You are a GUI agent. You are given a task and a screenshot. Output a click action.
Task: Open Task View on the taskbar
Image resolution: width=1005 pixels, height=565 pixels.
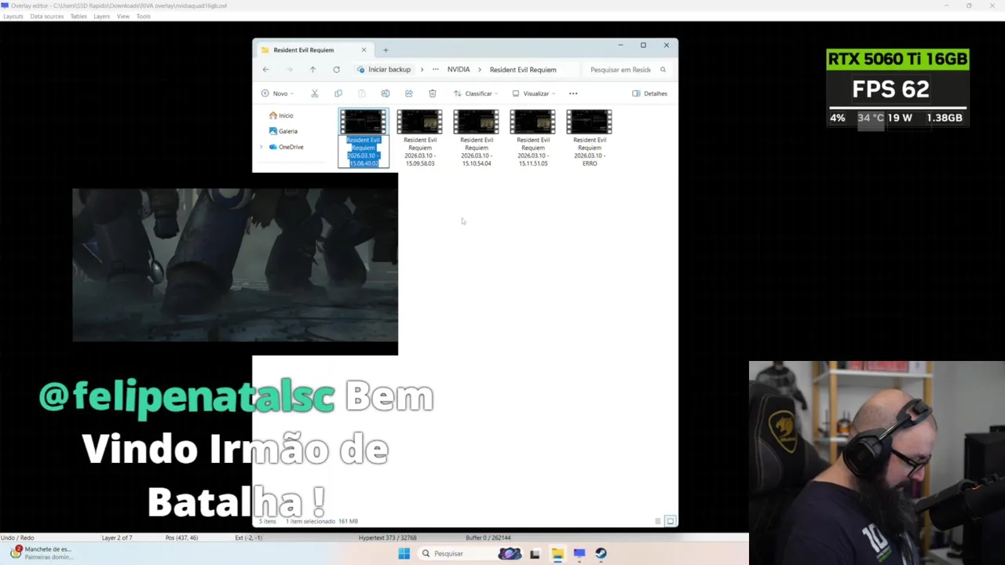pyautogui.click(x=535, y=553)
